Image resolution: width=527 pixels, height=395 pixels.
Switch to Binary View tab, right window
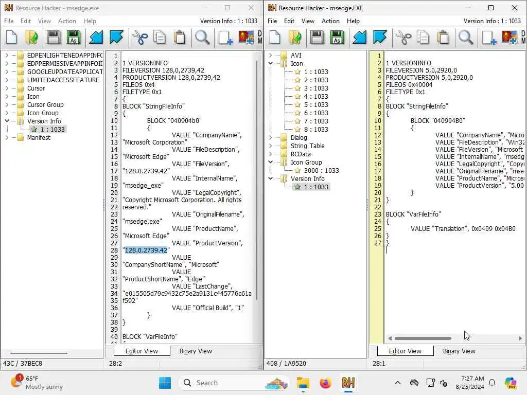click(x=459, y=351)
